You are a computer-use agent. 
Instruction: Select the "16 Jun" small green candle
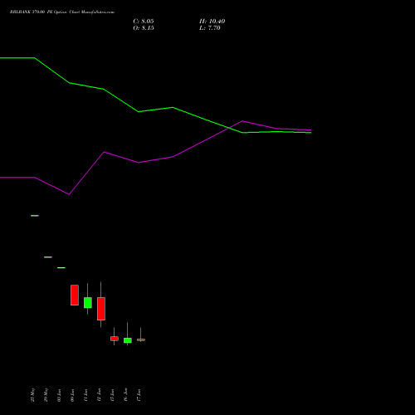tap(128, 340)
